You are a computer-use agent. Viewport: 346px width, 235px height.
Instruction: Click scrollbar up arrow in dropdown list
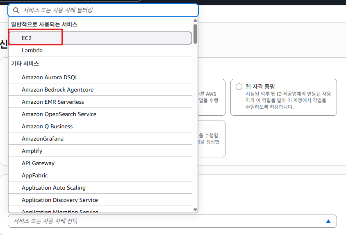tap(195, 20)
